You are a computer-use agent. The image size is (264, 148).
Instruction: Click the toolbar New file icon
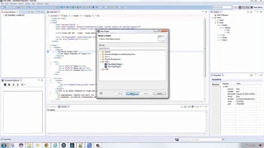[2, 7]
